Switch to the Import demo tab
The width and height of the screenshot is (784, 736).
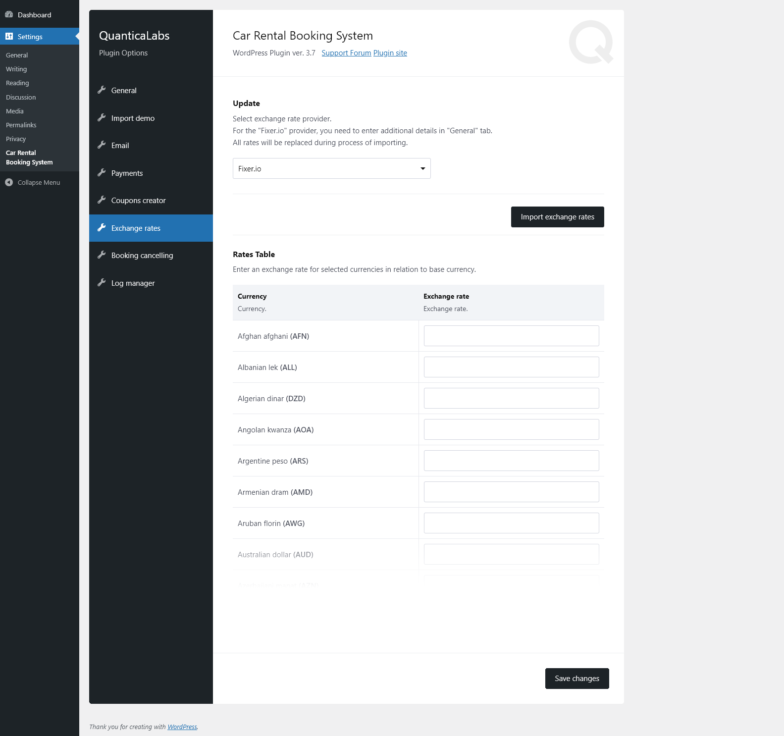tap(151, 118)
